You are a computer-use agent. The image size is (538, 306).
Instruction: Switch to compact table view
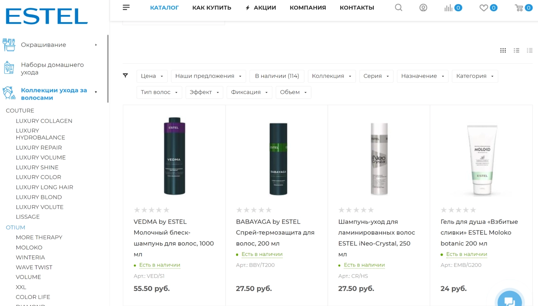click(x=530, y=50)
